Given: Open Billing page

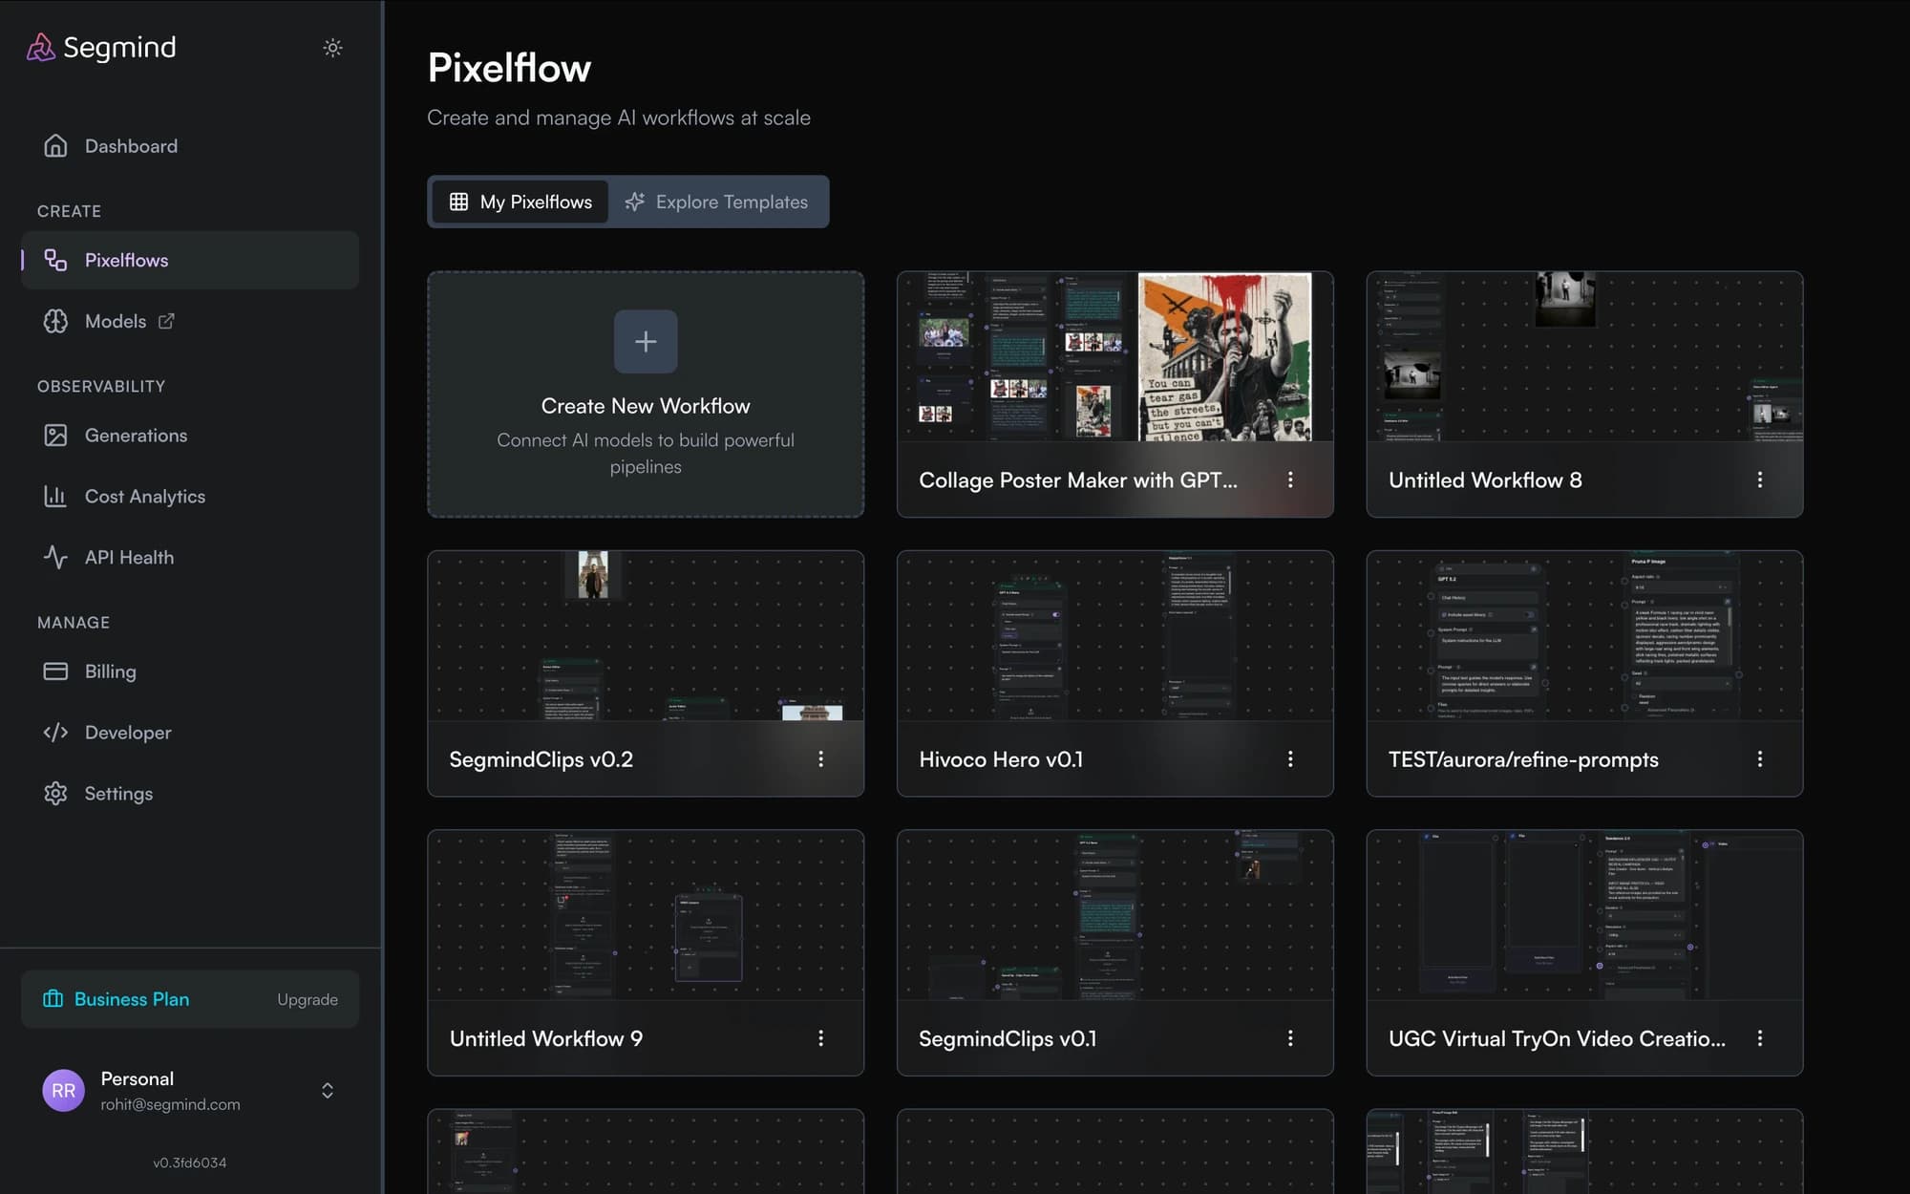Looking at the screenshot, I should click(190, 672).
